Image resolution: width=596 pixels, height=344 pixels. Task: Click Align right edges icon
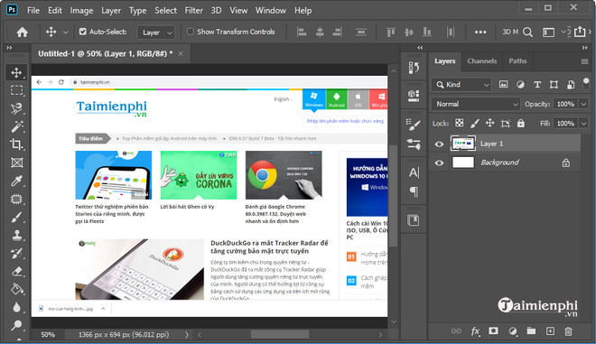pyautogui.click(x=337, y=33)
